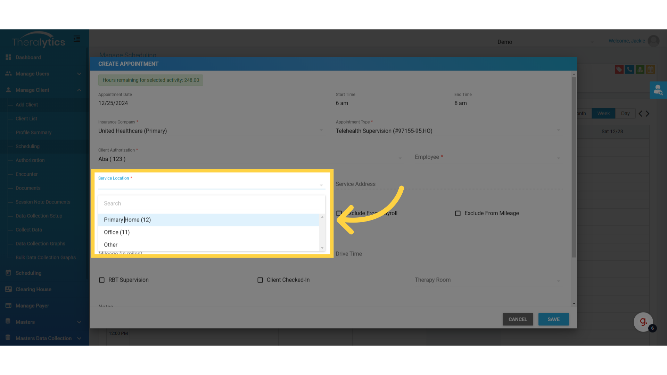
Task: Click the appointment dialog vertical scrollbar
Action: pyautogui.click(x=574, y=167)
